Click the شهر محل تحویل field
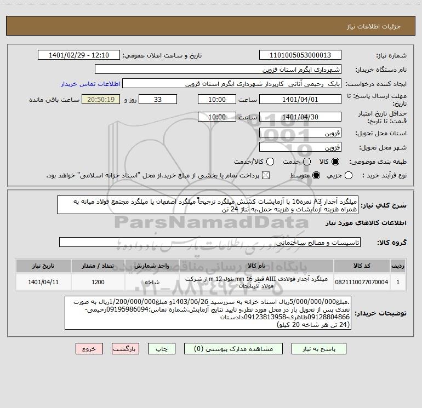Screen dimensions: 422x408 click(x=300, y=147)
